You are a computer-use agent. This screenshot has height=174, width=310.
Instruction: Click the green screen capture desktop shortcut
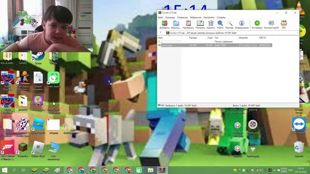(53, 79)
